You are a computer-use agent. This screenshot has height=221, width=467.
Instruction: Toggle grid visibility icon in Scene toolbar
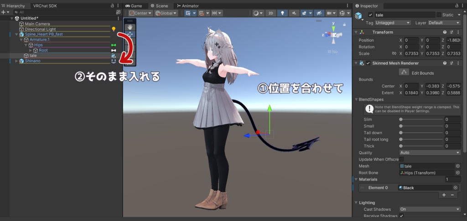point(188,13)
